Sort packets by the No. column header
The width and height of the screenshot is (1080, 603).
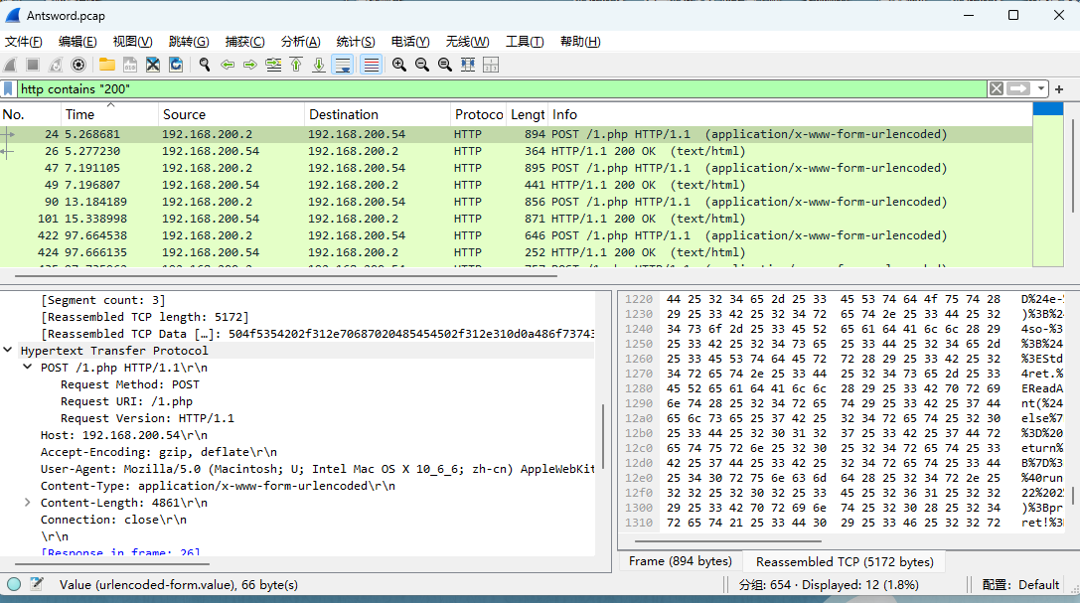[x=31, y=114]
